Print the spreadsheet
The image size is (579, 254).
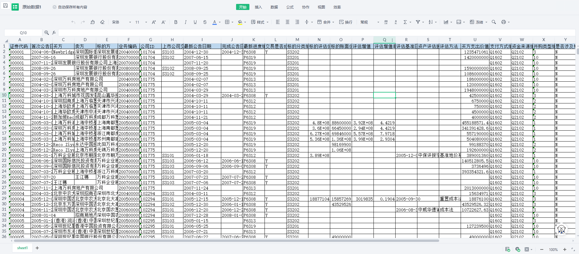pyautogui.click(x=504, y=22)
